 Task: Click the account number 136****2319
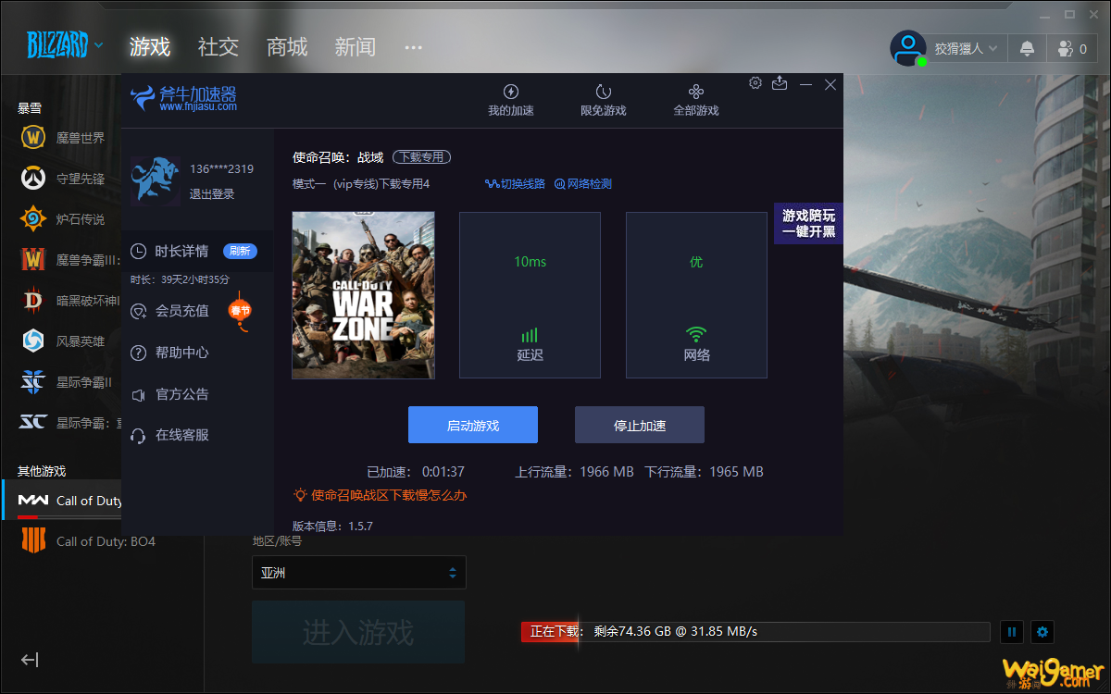coord(221,169)
